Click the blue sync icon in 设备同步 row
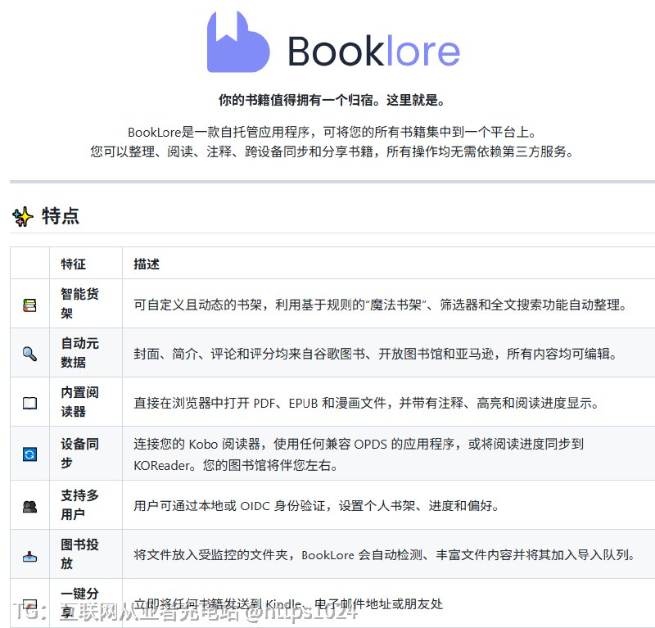 coord(29,454)
